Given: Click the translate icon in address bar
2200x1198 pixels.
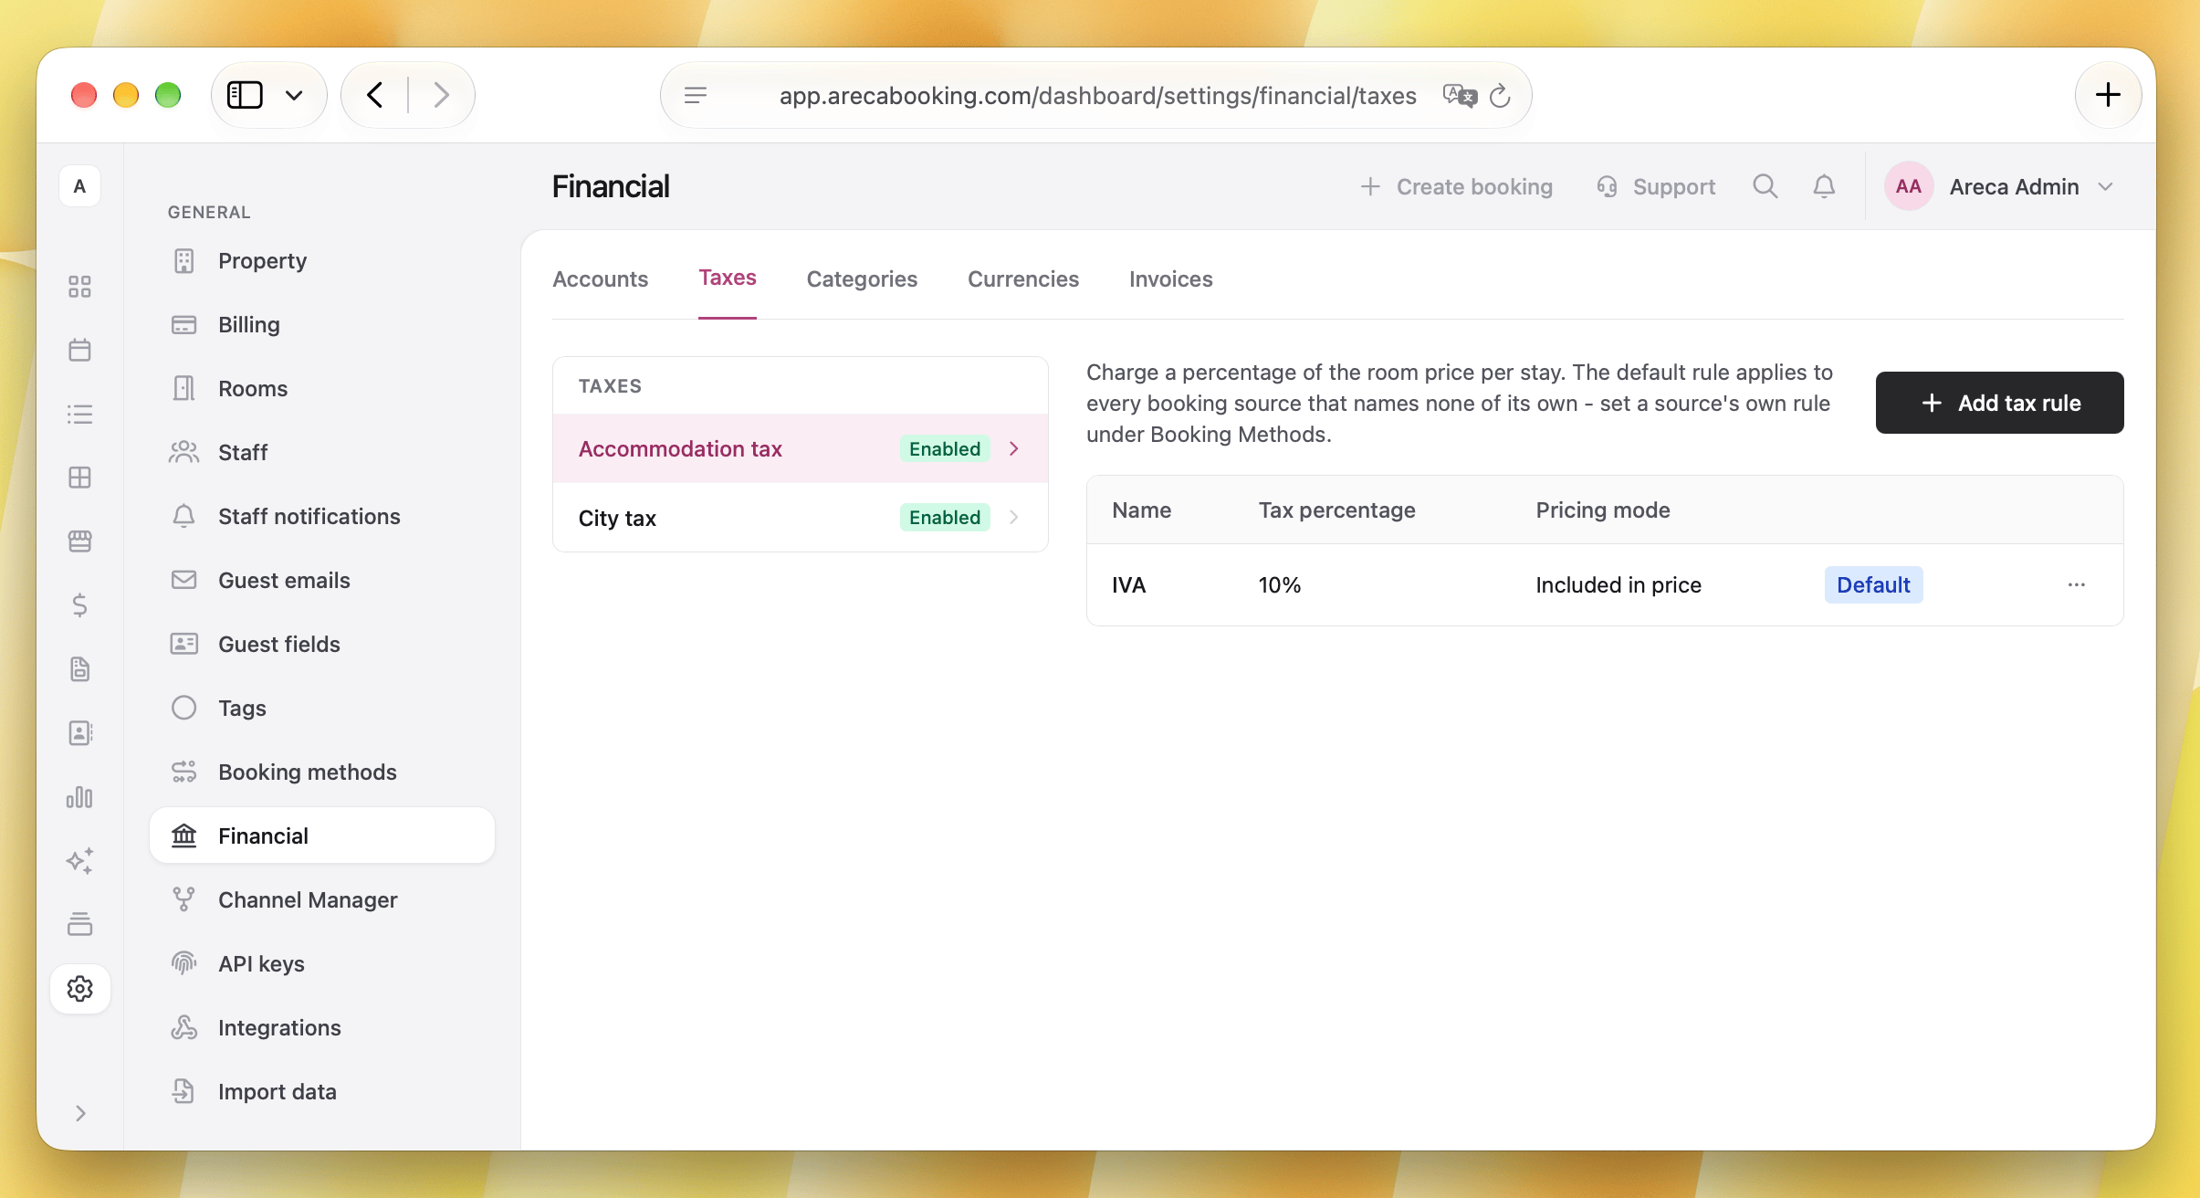Looking at the screenshot, I should coord(1460,95).
